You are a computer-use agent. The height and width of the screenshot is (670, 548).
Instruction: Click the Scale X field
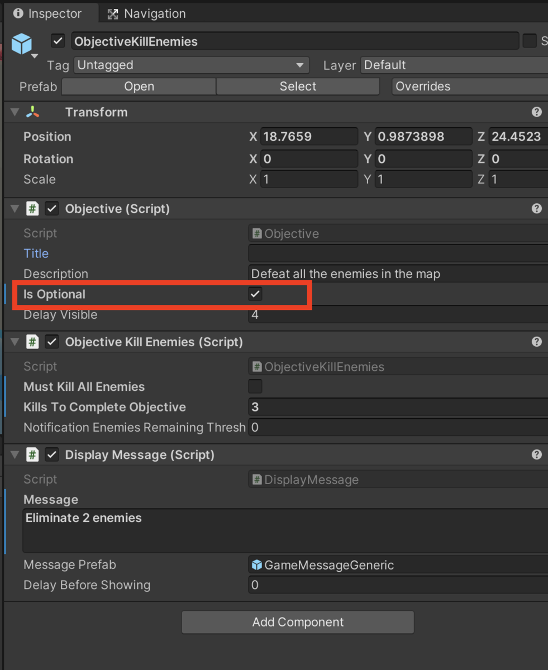coord(309,179)
